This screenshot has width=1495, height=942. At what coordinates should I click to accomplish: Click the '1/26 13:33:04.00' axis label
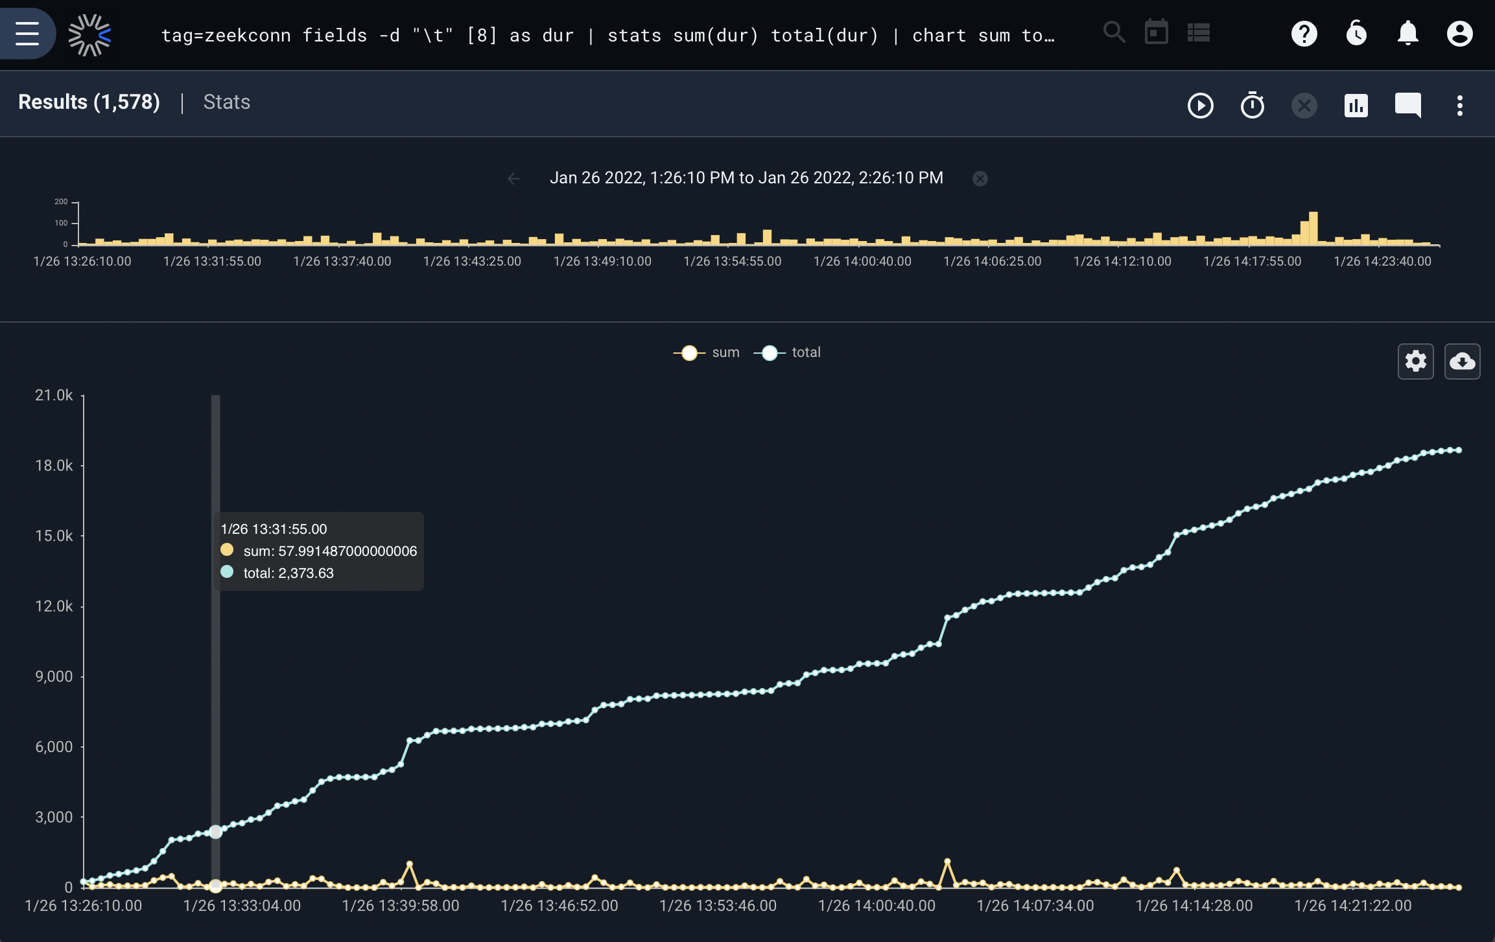pyautogui.click(x=242, y=906)
